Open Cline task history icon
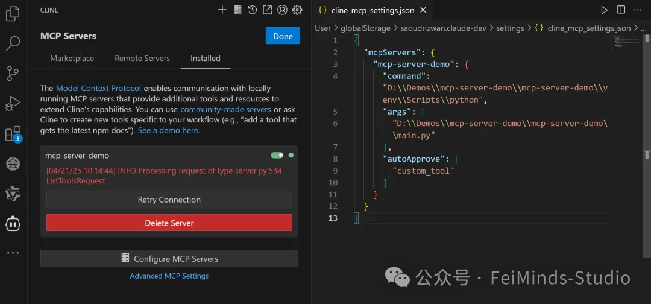The image size is (651, 304). click(253, 10)
